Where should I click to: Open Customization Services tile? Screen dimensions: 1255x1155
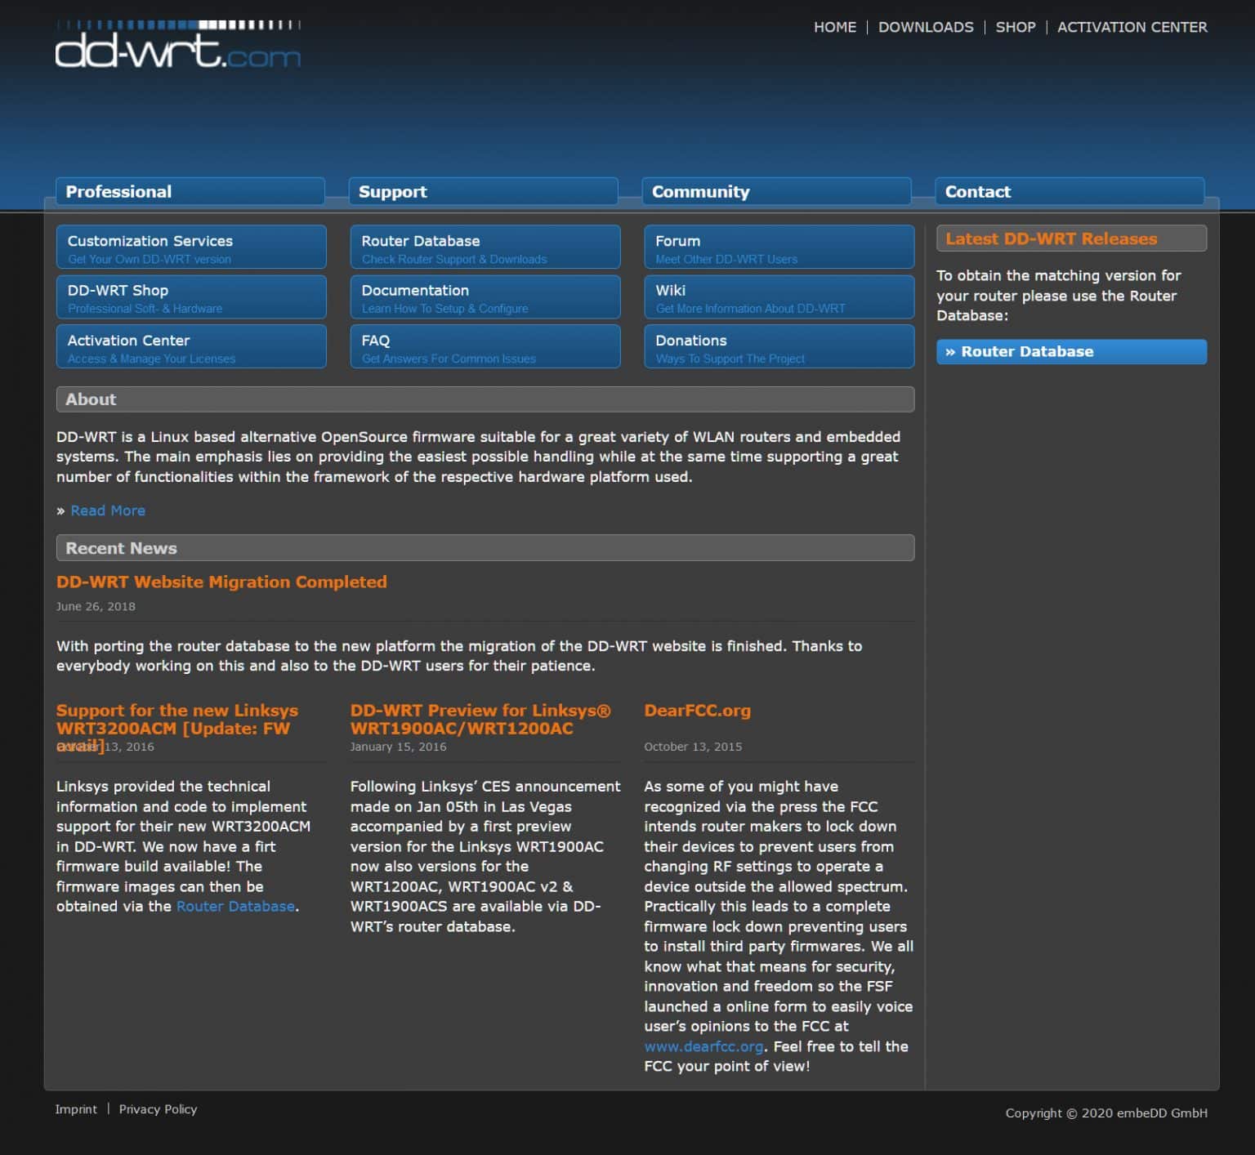[191, 247]
